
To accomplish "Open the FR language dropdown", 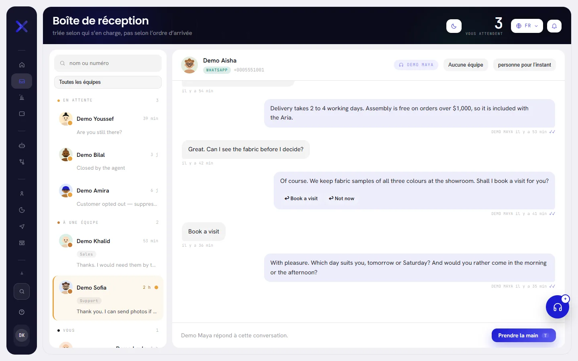I will click(527, 26).
